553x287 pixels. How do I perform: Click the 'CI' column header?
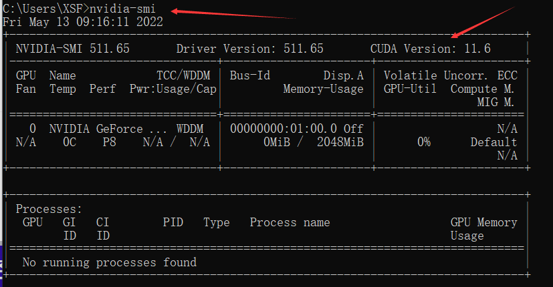[102, 222]
